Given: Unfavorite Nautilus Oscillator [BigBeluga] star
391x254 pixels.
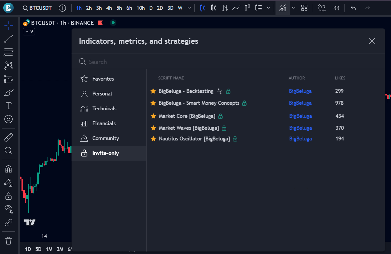Looking at the screenshot, I should [x=153, y=139].
